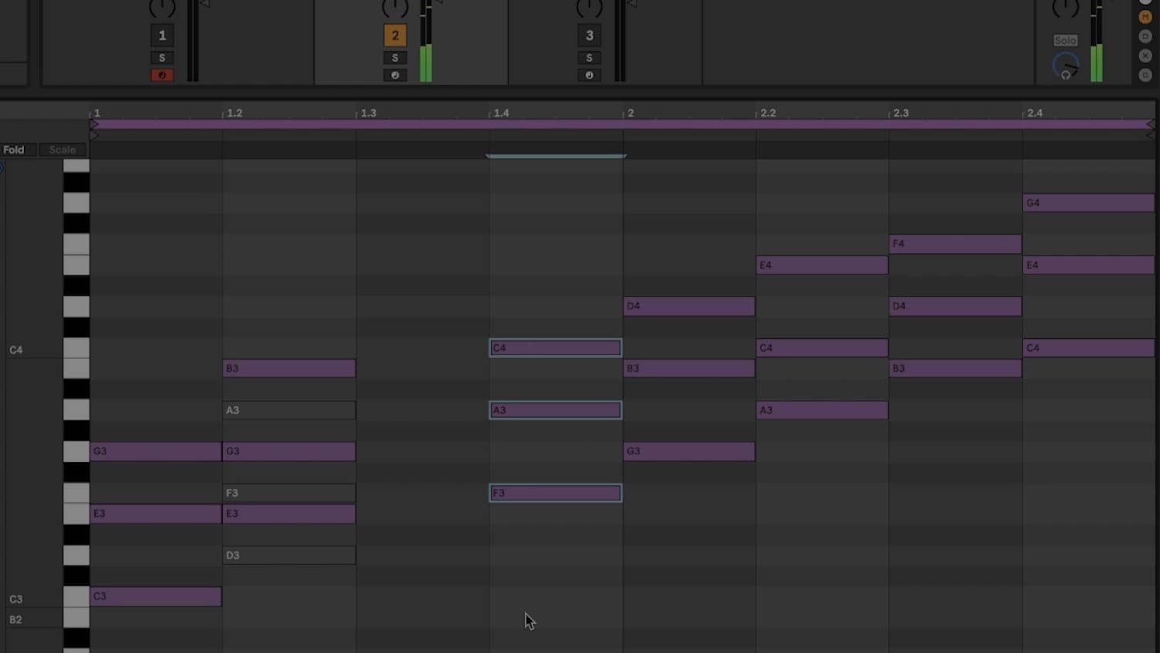The image size is (1160, 653).
Task: Select the E4 note starting at 2.4
Action: point(1089,265)
